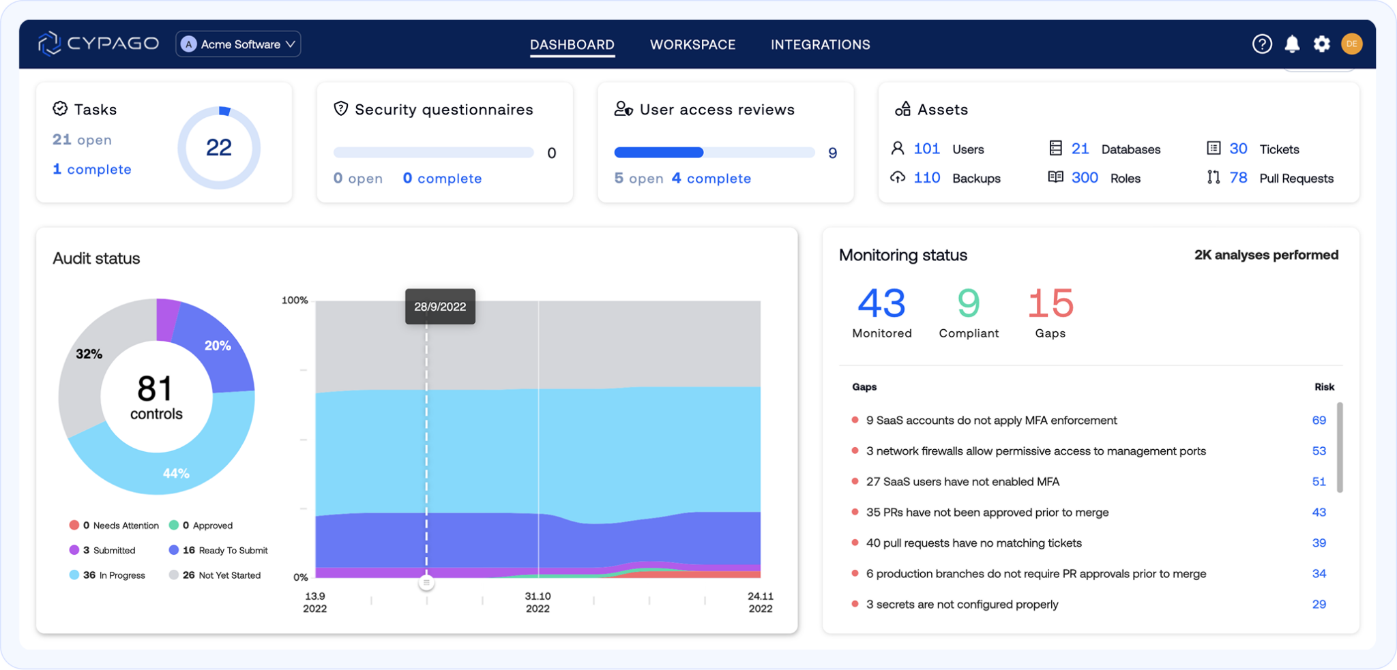Open the 21 open tasks link
1397x670 pixels.
point(82,140)
